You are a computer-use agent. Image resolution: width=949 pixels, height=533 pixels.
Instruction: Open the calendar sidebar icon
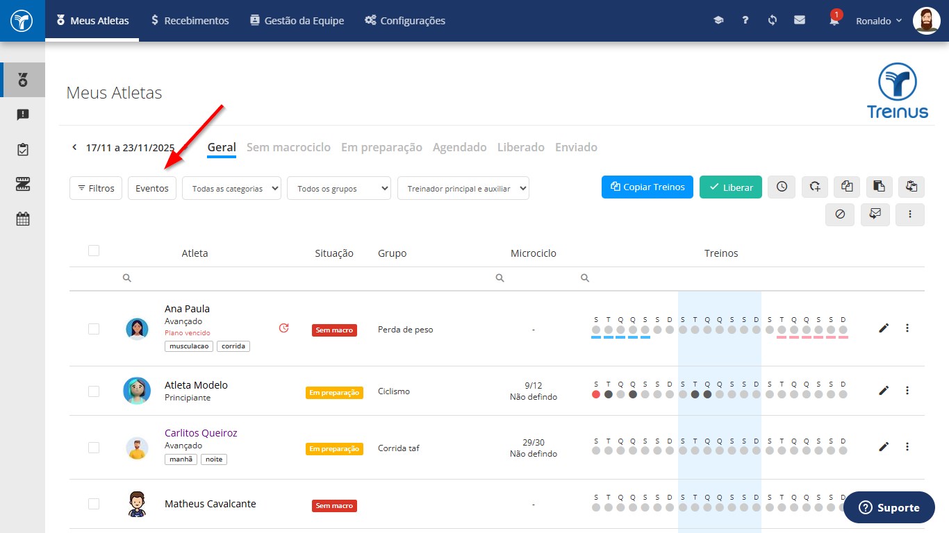[23, 219]
